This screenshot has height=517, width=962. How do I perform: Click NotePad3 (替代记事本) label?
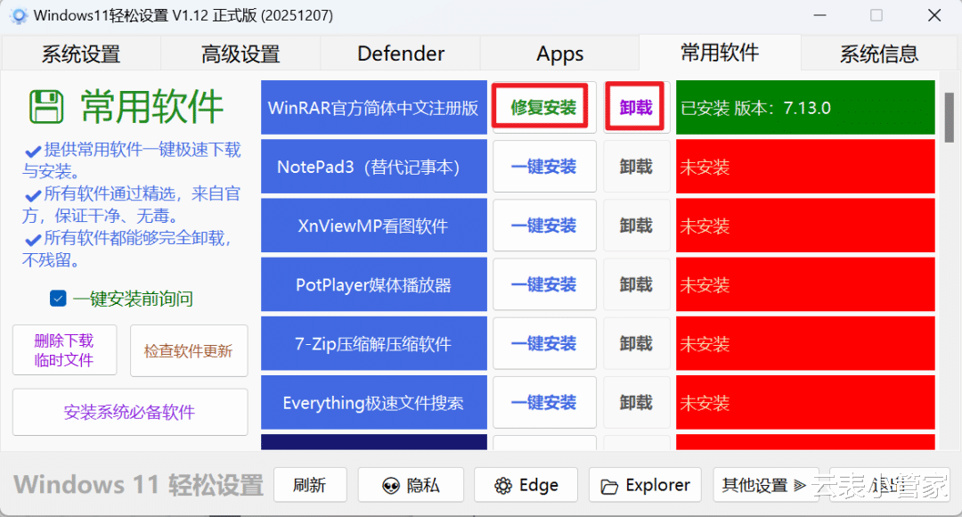pyautogui.click(x=373, y=167)
